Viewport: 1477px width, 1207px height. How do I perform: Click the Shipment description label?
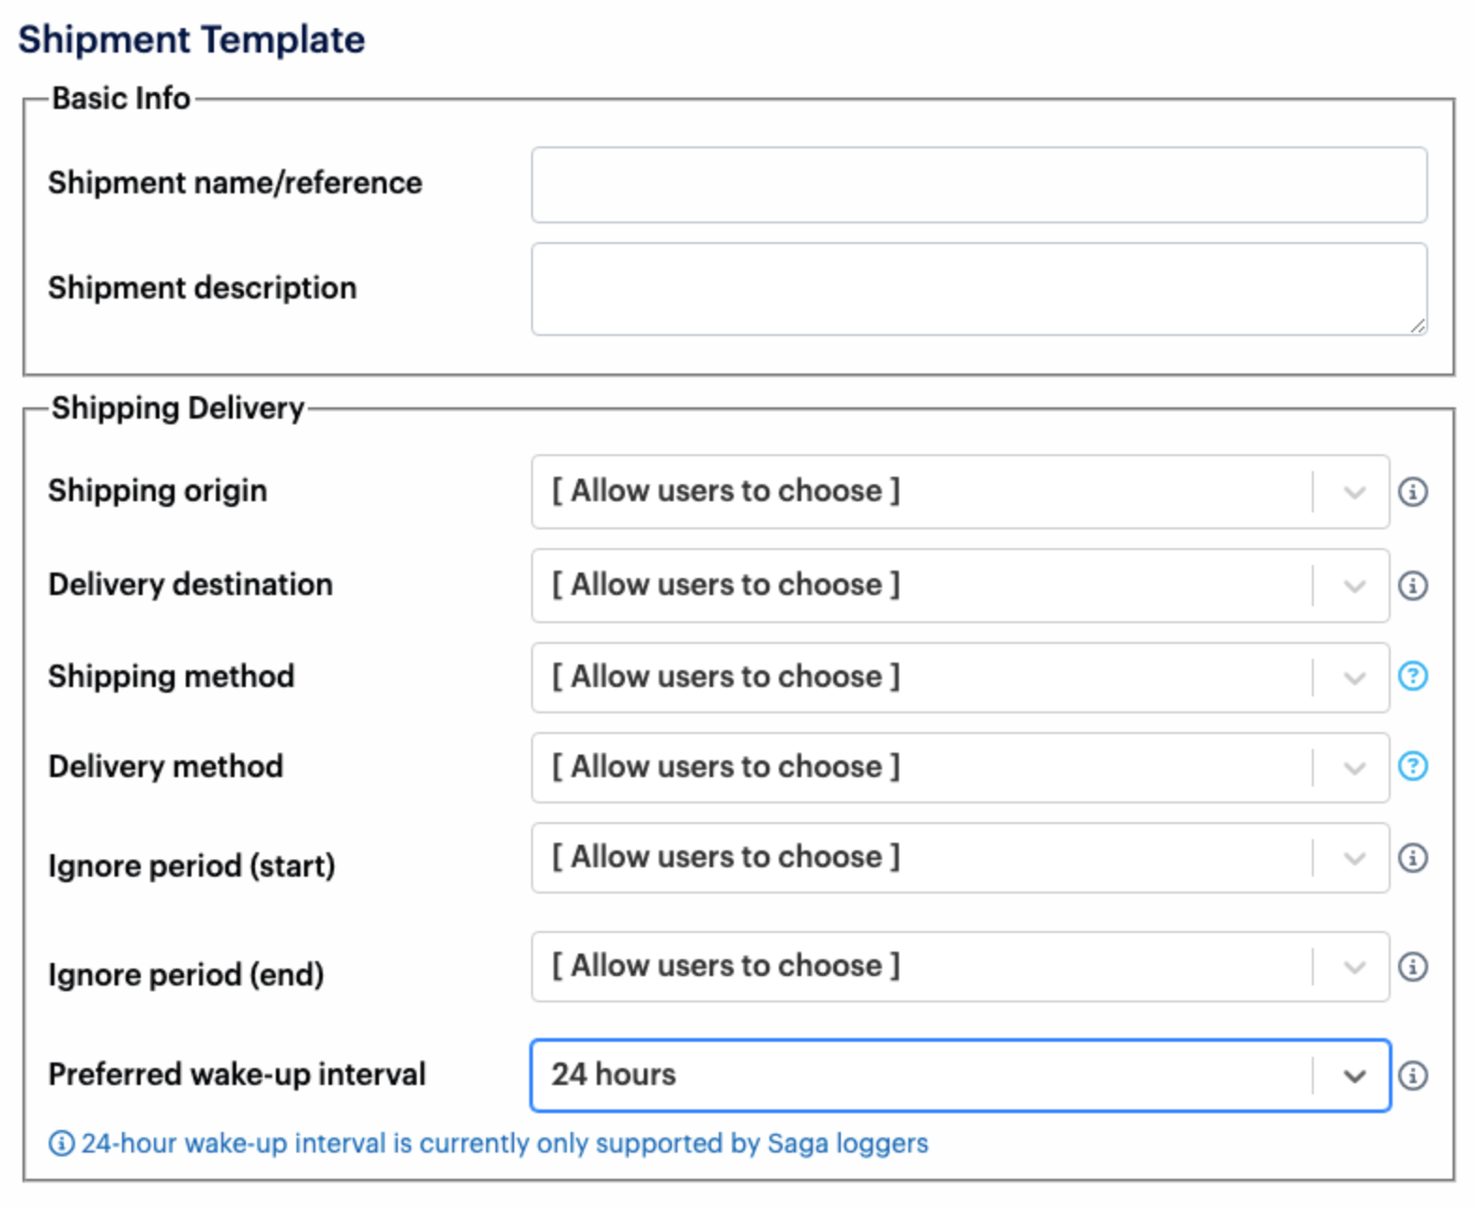pos(203,288)
